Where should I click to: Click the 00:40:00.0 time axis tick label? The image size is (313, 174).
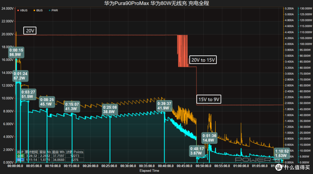tap(166, 166)
